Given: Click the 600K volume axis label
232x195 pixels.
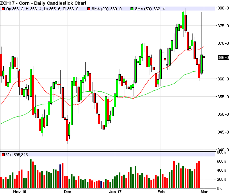Looking at the screenshot, I should pyautogui.click(x=221, y=161).
